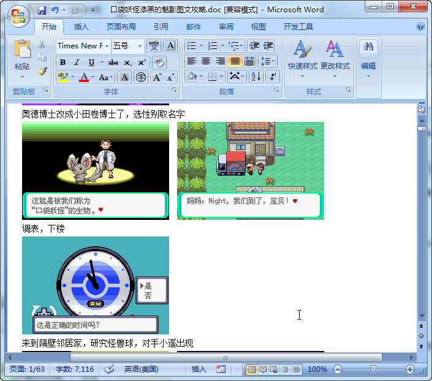The width and height of the screenshot is (432, 381).
Task: Open font color dropdown arrow
Action: click(93, 77)
